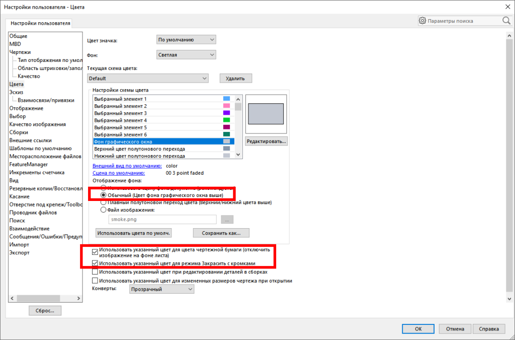The height and width of the screenshot is (340, 515).
Task: Open the Цвет значка dropdown
Action: pyautogui.click(x=186, y=40)
